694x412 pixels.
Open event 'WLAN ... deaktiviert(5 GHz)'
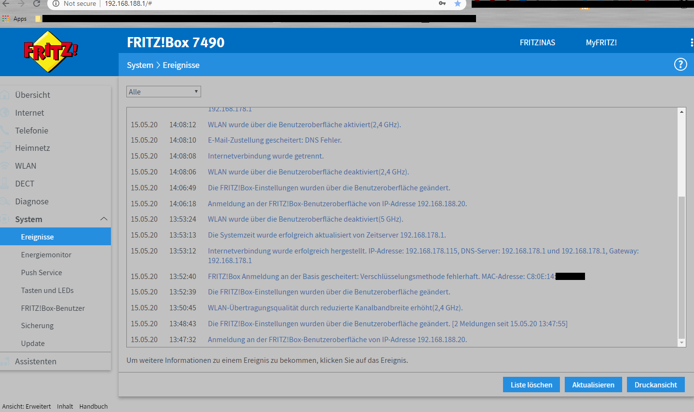tap(305, 219)
